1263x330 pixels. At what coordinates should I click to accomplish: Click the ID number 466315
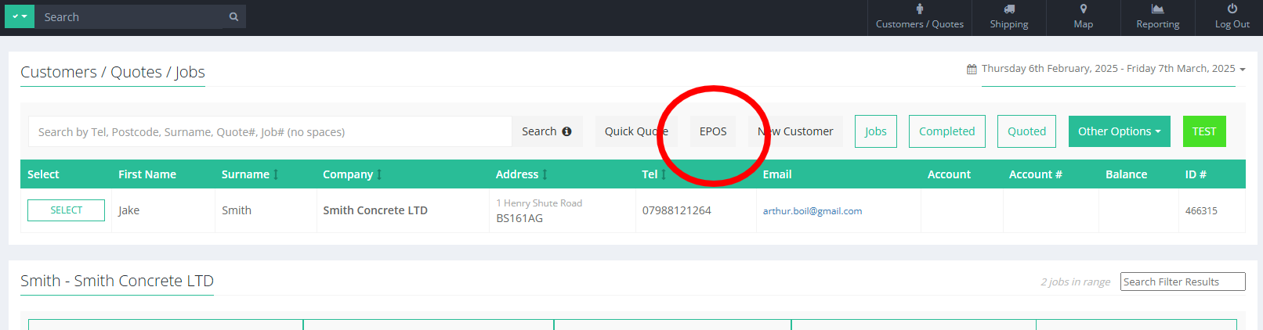1201,211
